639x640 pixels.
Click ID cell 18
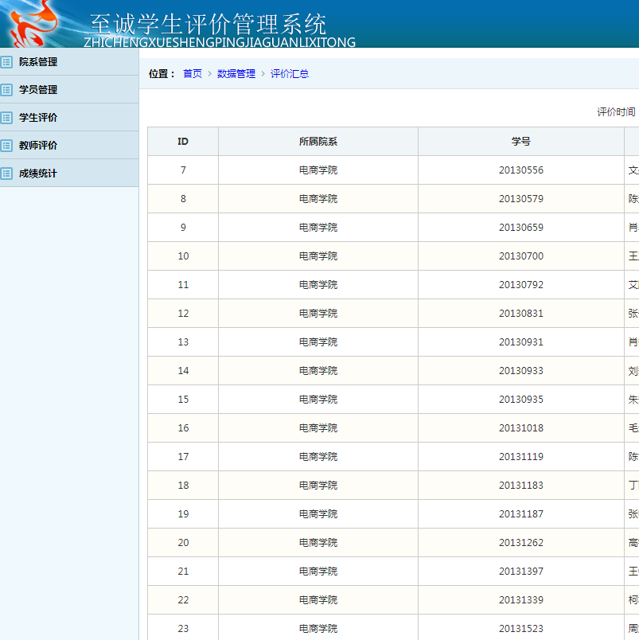pyautogui.click(x=183, y=486)
